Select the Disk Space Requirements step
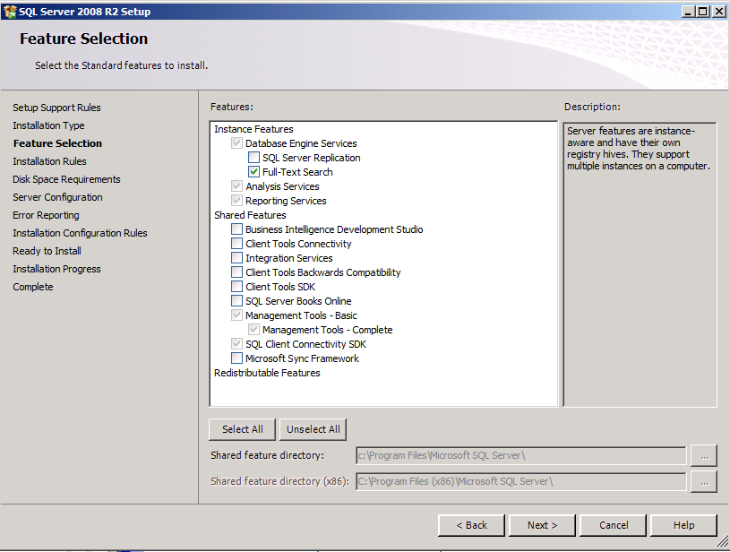Image resolution: width=730 pixels, height=552 pixels. [66, 179]
